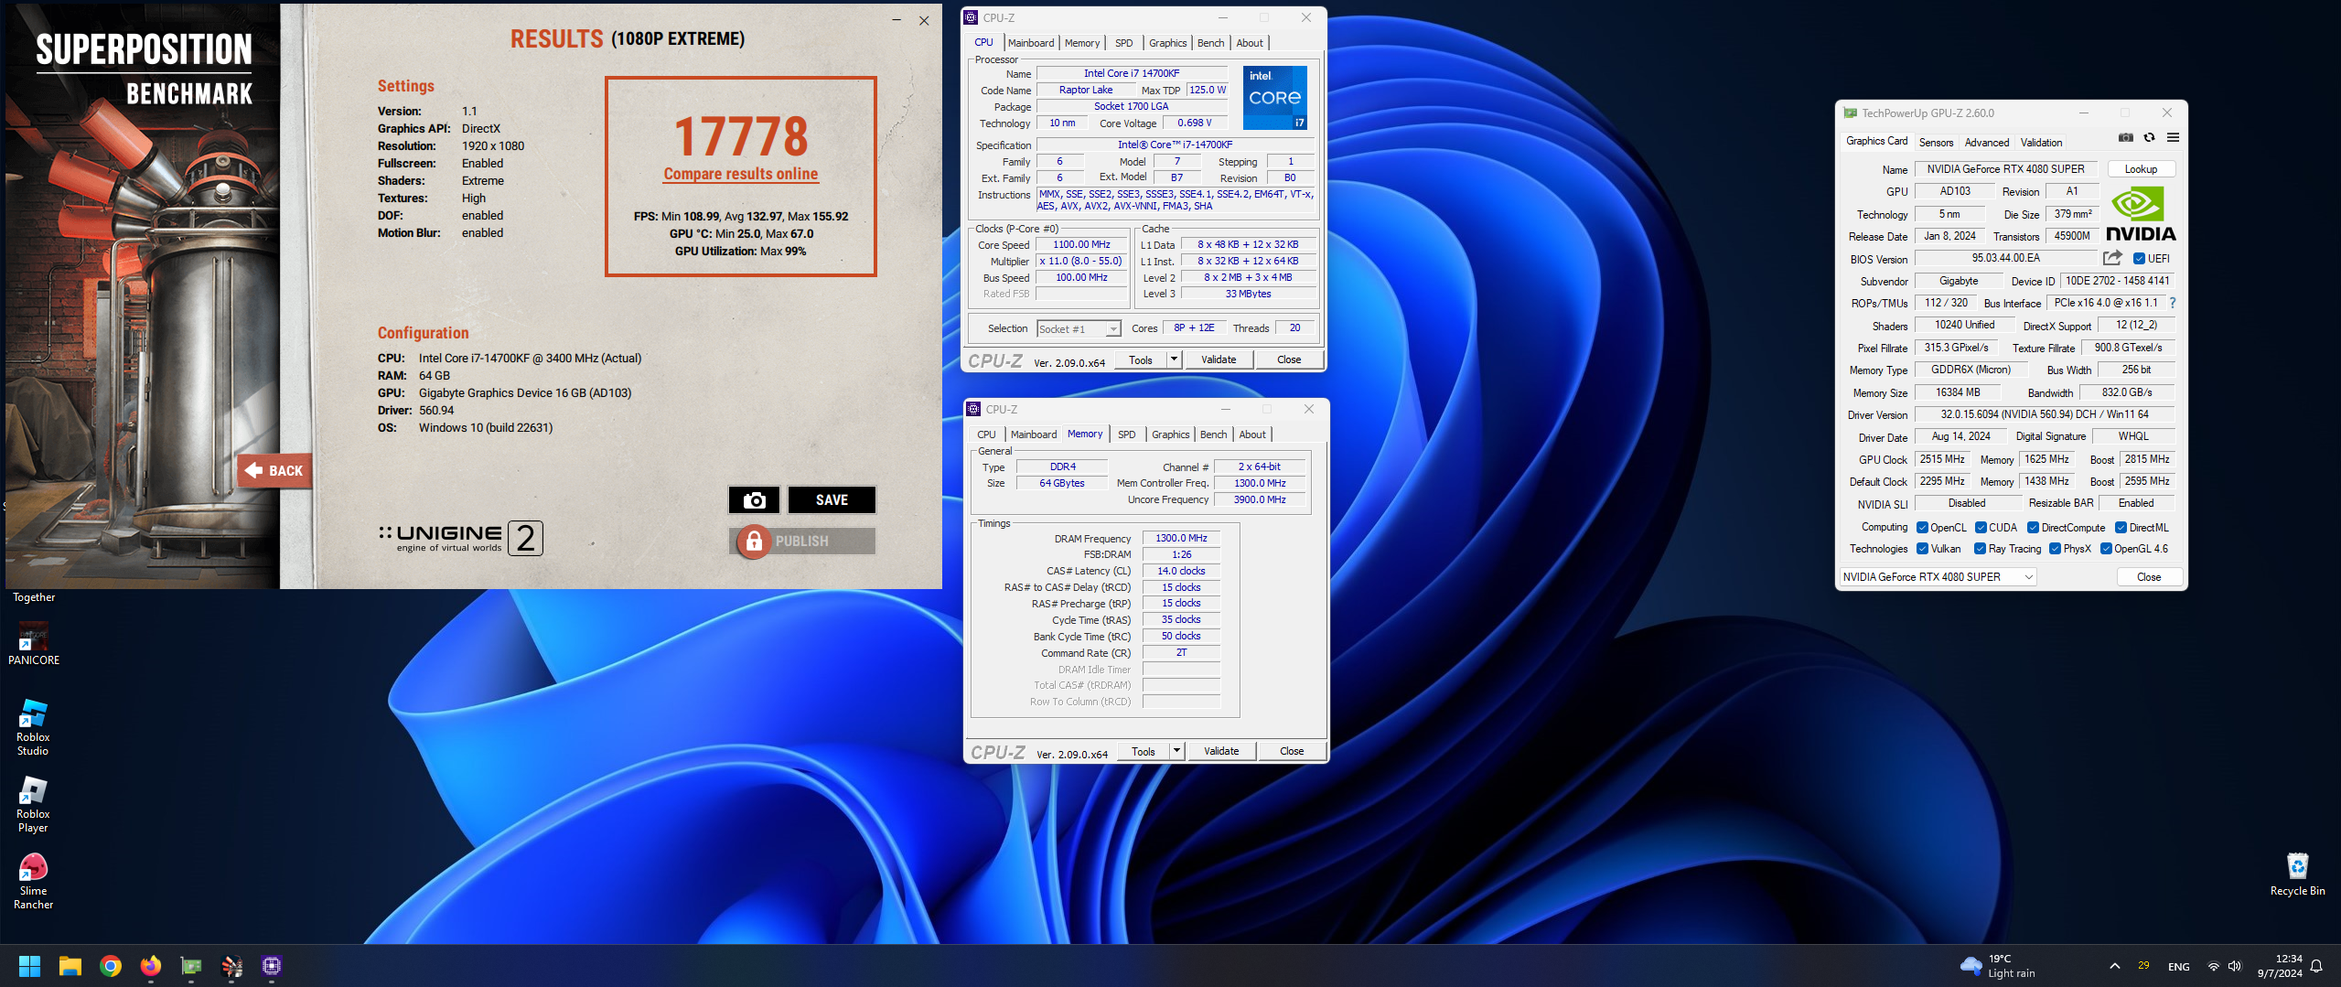Switch to SPD tab in top CPU-Z
Viewport: 2341px width, 987px height.
click(x=1124, y=43)
